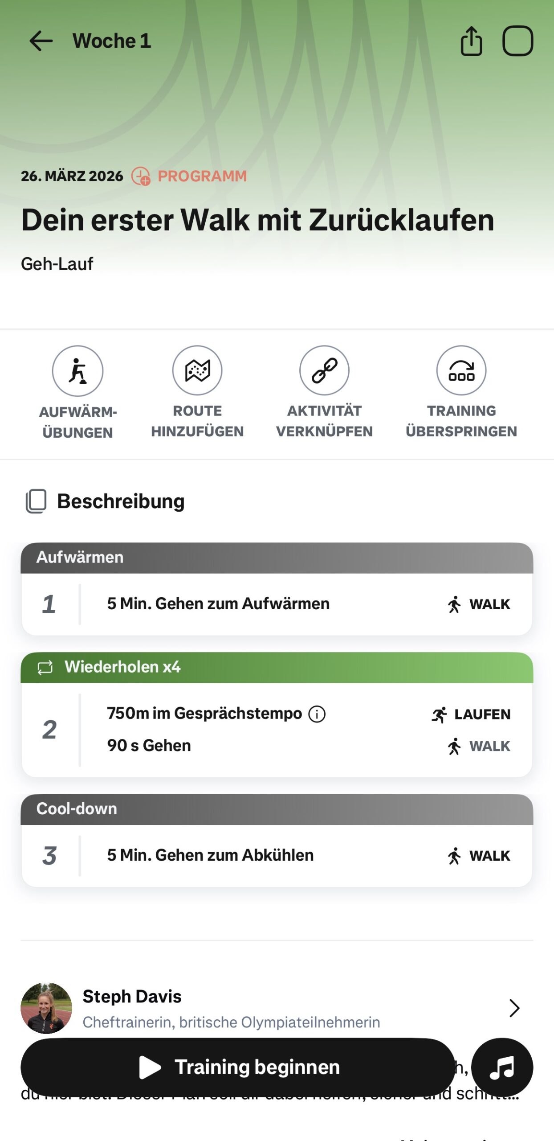Mark workout complete via top-right checkbox
554x1141 pixels.
[x=517, y=41]
